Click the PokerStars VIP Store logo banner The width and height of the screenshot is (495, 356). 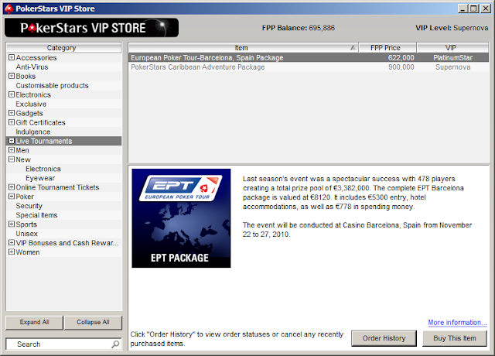click(91, 28)
